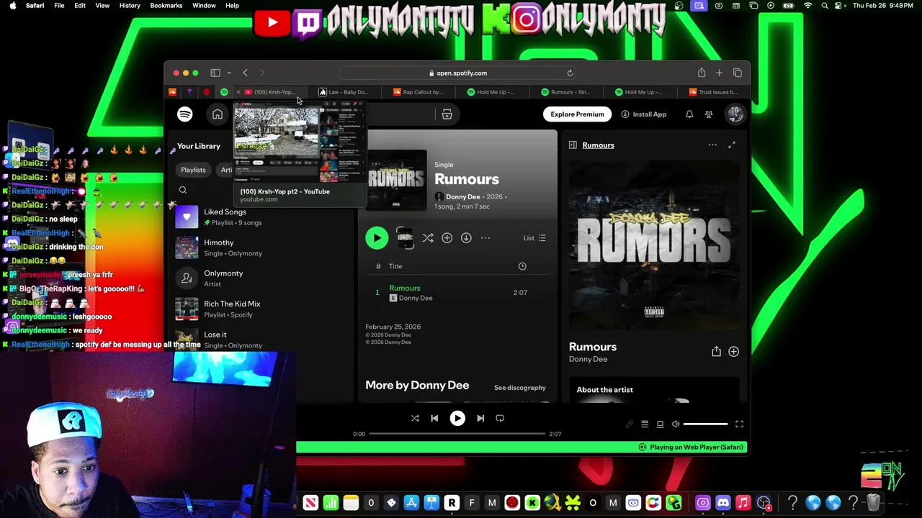The width and height of the screenshot is (922, 518).
Task: Enter full screen from player bar
Action: click(739, 424)
